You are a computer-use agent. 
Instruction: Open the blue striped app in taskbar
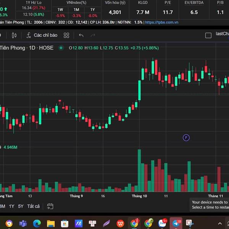79,223
